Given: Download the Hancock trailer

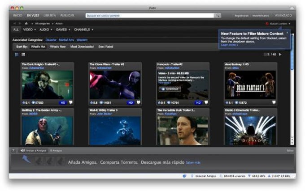Looking at the screenshot, I should 170,89.
